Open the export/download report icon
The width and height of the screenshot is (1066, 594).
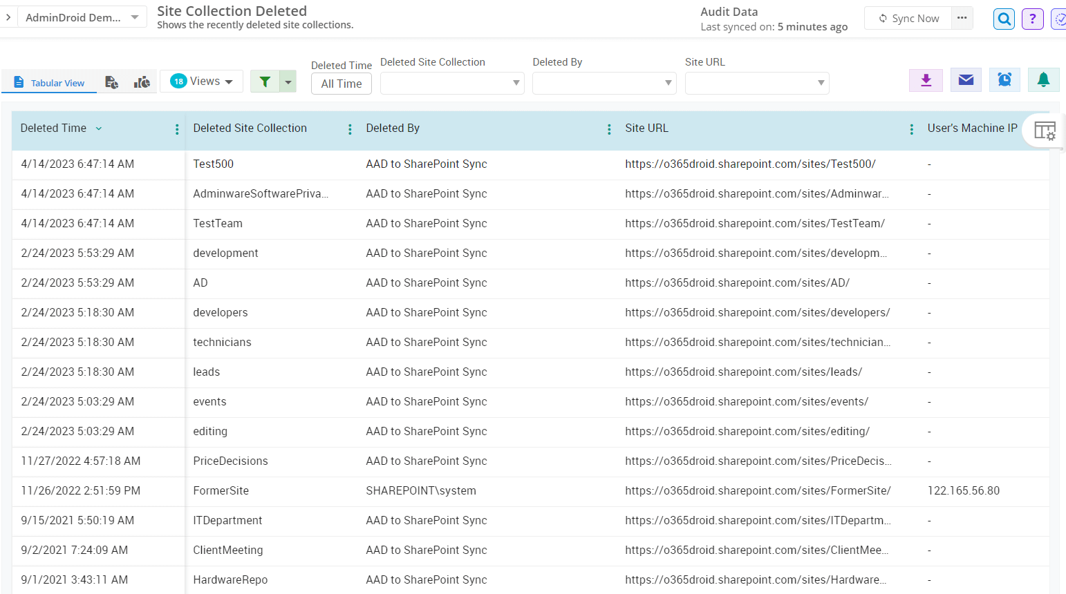tap(926, 79)
